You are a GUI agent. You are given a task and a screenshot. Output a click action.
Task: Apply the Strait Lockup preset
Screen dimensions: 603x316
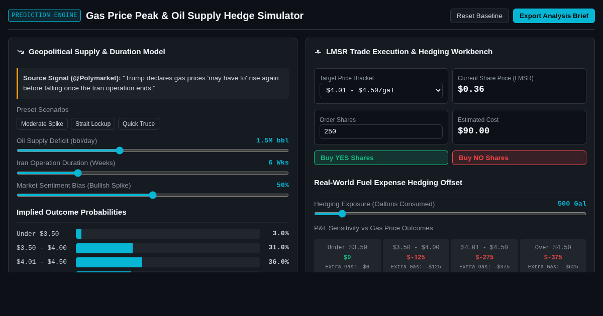click(x=93, y=124)
